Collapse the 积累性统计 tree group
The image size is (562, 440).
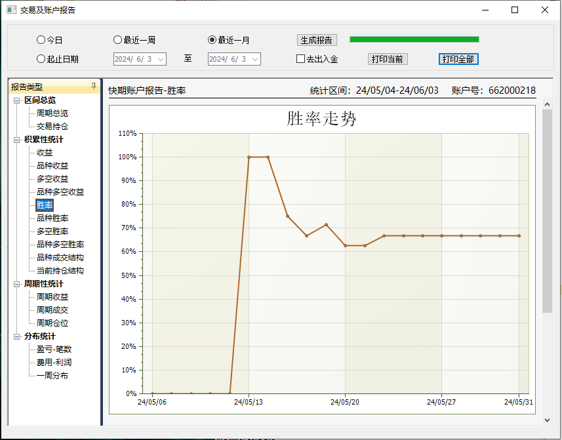(17, 140)
